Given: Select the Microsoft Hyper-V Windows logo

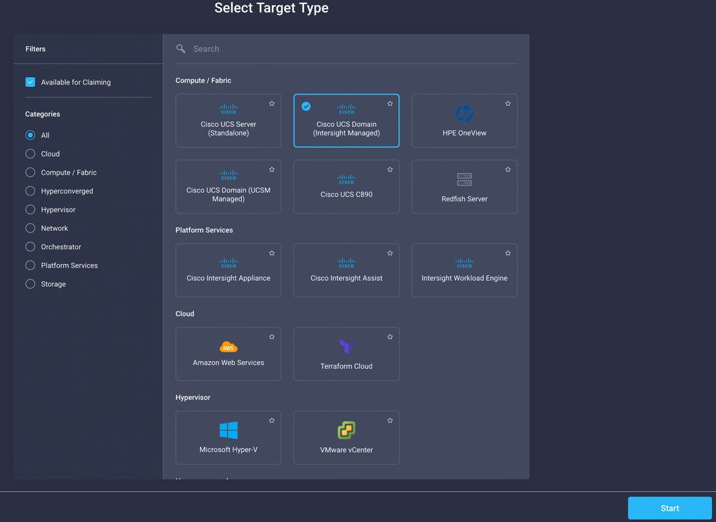Looking at the screenshot, I should click(228, 430).
